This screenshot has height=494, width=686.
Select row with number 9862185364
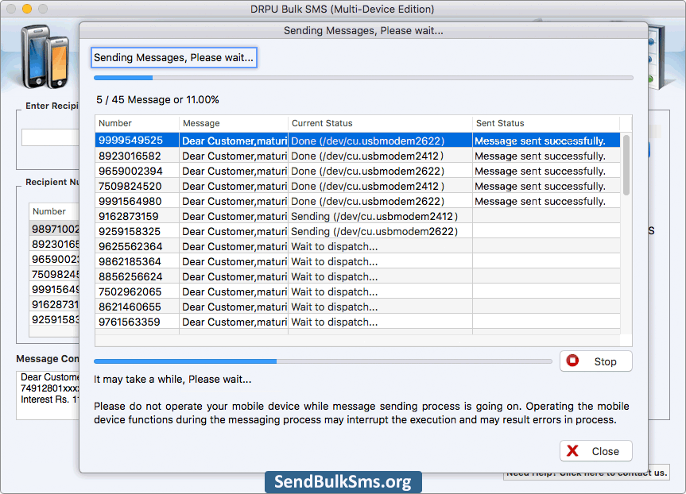(x=358, y=261)
